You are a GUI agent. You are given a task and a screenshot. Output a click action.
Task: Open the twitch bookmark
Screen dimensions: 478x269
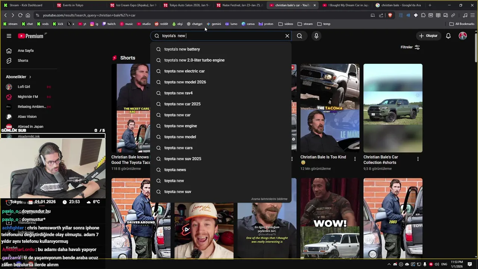point(109,24)
